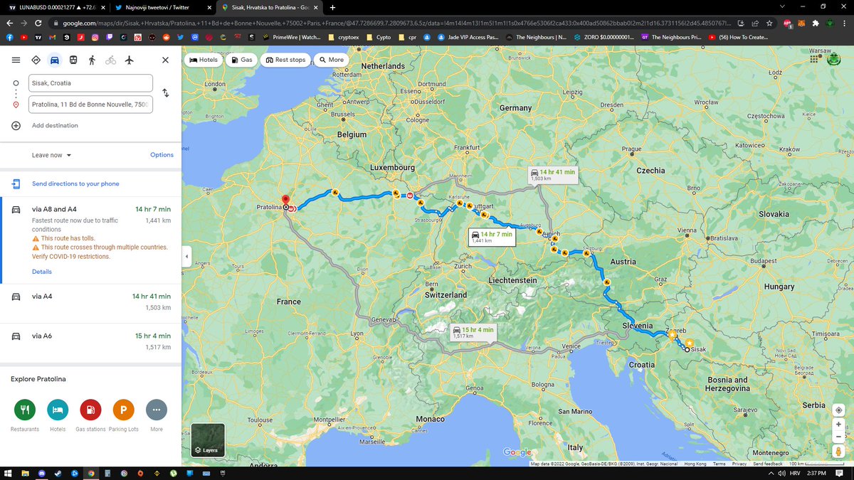Select best travel mode icon
Image resolution: width=854 pixels, height=480 pixels.
tap(36, 60)
